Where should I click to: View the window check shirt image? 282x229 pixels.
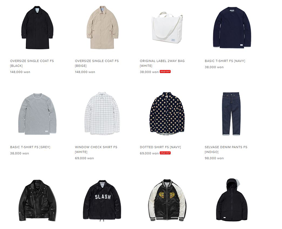pos(102,113)
